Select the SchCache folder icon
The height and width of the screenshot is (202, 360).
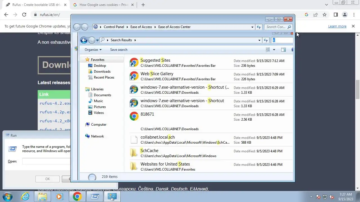(x=134, y=153)
